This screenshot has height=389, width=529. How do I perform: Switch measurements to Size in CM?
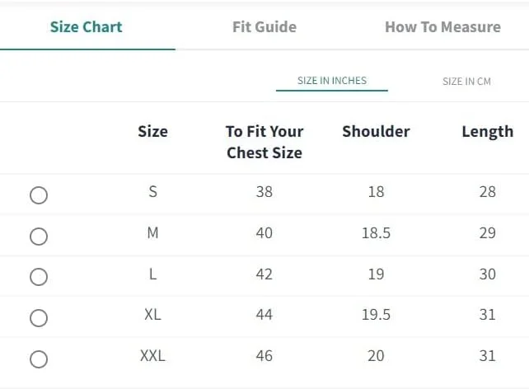tap(466, 81)
